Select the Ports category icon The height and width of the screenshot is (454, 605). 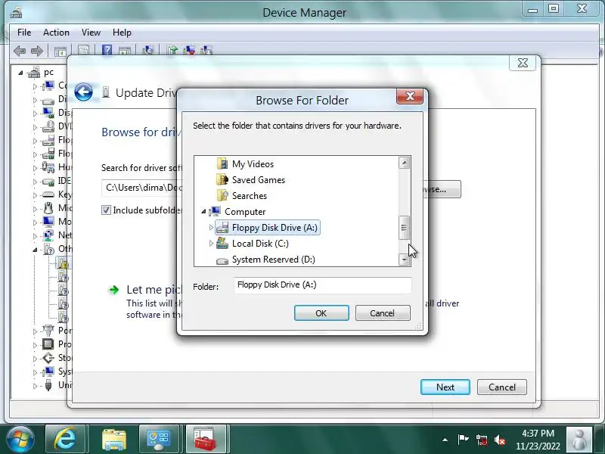pyautogui.click(x=48, y=331)
